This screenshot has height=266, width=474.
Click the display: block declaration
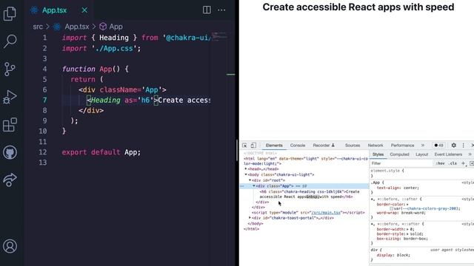point(393,255)
